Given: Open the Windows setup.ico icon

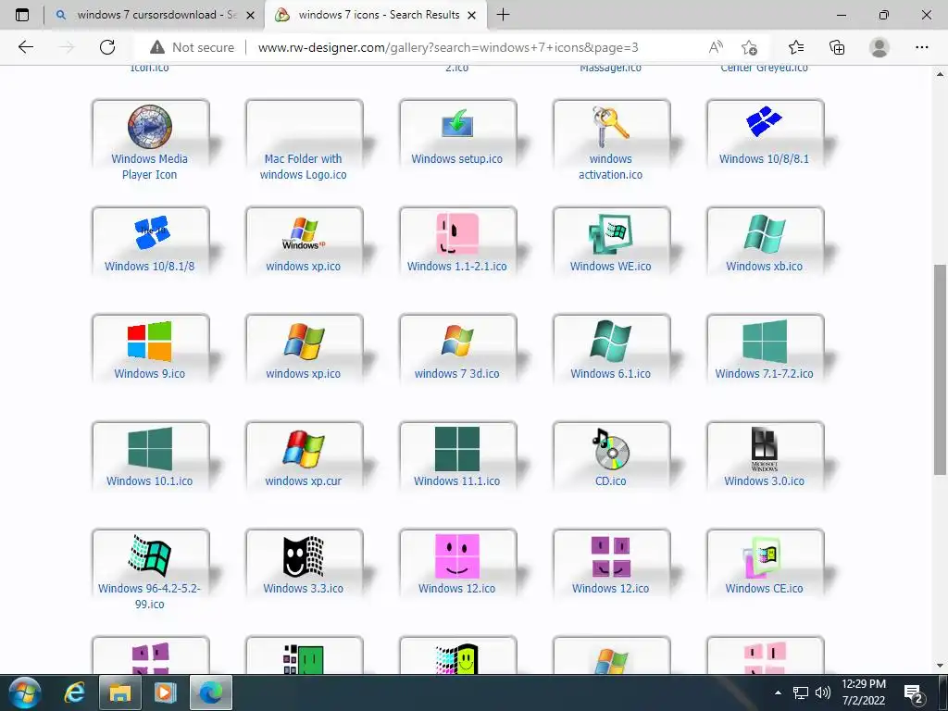Looking at the screenshot, I should [x=457, y=123].
